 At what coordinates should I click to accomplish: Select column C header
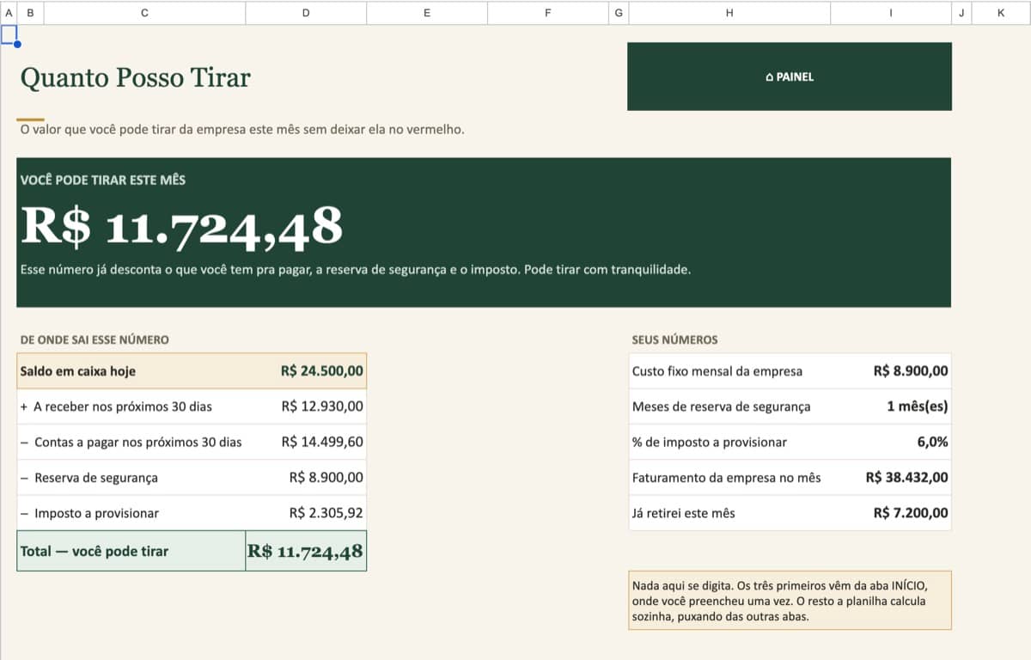143,13
